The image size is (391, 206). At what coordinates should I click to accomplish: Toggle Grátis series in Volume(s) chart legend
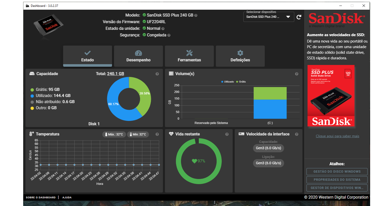(x=241, y=82)
